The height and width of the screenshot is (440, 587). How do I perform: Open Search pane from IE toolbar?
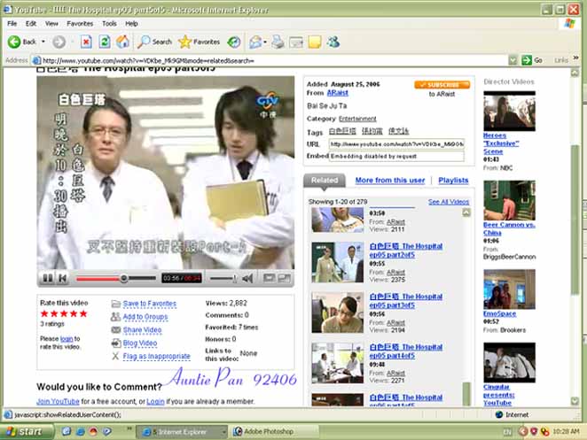click(154, 42)
